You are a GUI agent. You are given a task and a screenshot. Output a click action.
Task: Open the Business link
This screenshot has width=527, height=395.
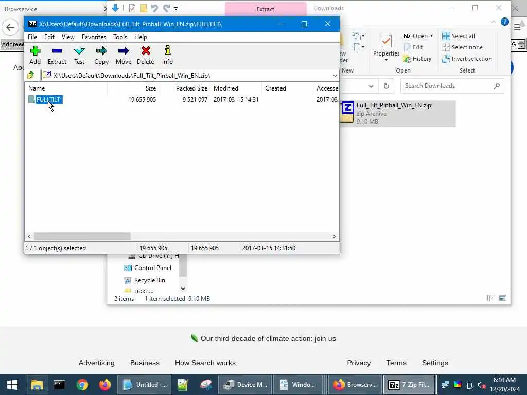145,363
